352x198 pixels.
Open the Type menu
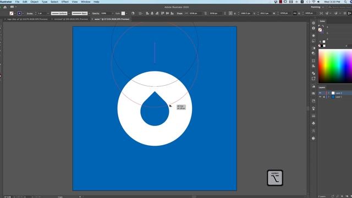(45, 2)
